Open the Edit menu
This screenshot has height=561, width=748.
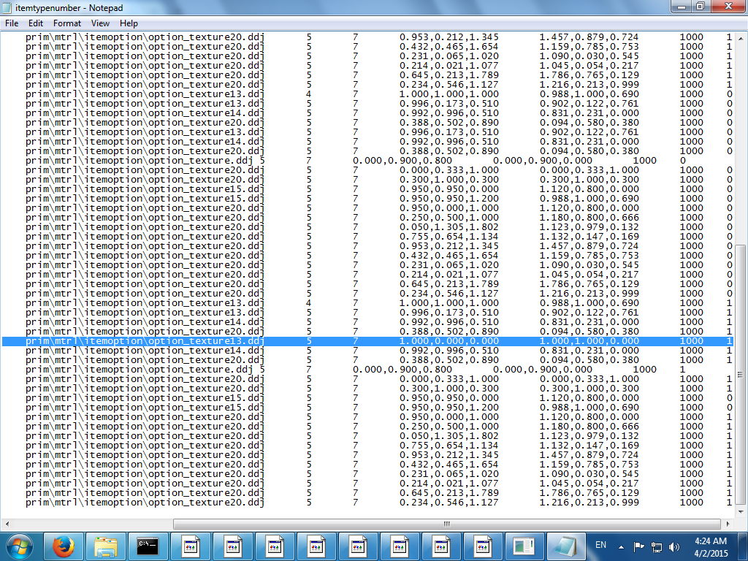point(37,23)
